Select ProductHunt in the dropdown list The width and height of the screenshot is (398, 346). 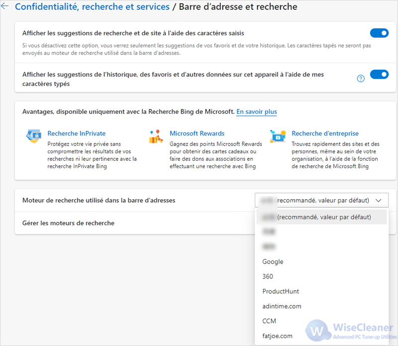click(x=321, y=291)
